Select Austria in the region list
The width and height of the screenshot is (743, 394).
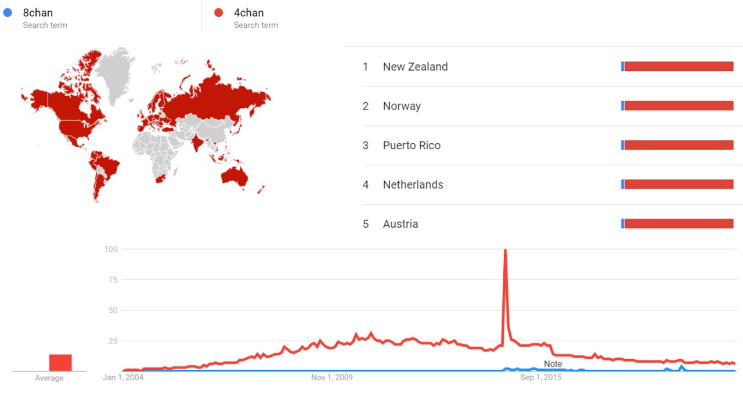(x=400, y=224)
